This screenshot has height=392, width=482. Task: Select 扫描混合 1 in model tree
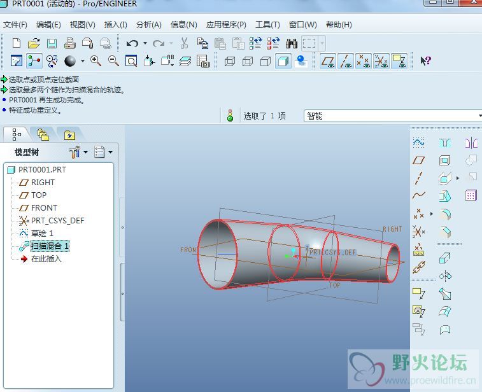(50, 246)
